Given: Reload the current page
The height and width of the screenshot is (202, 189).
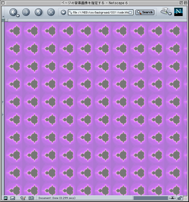Looking at the screenshot, I should coord(38,12).
